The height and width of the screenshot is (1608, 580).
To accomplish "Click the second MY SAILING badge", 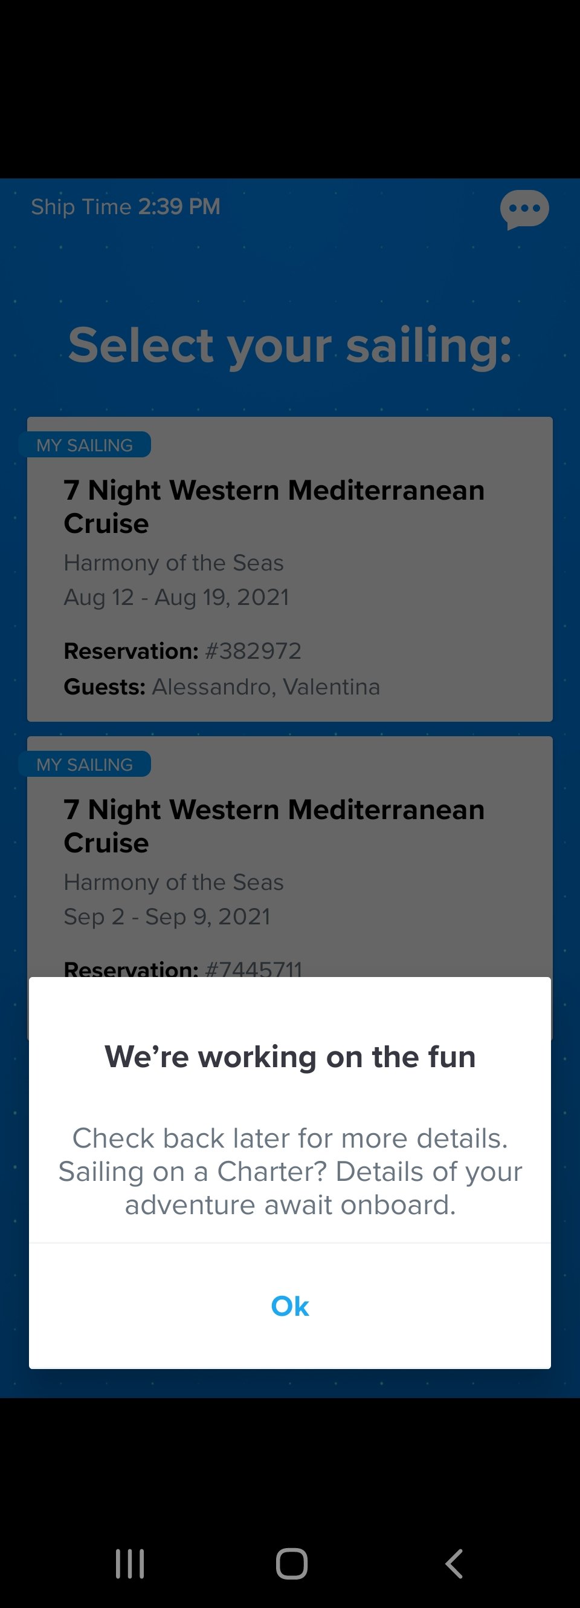I will point(85,764).
